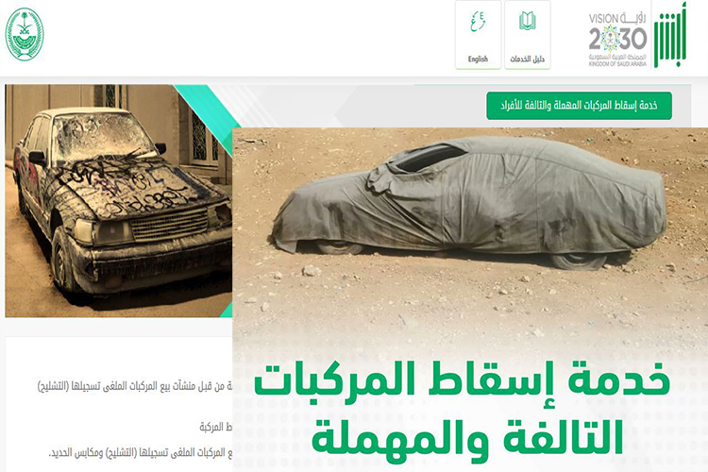Click the line ending with ومكابس الحديد
The image size is (708, 472).
pyautogui.click(x=141, y=452)
